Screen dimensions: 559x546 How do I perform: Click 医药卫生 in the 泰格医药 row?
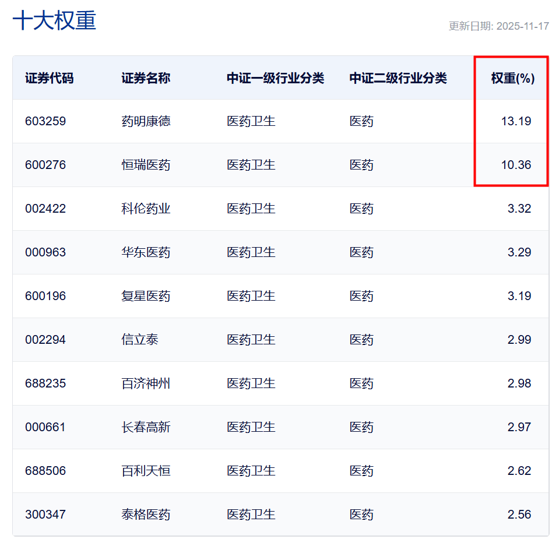[x=251, y=515]
